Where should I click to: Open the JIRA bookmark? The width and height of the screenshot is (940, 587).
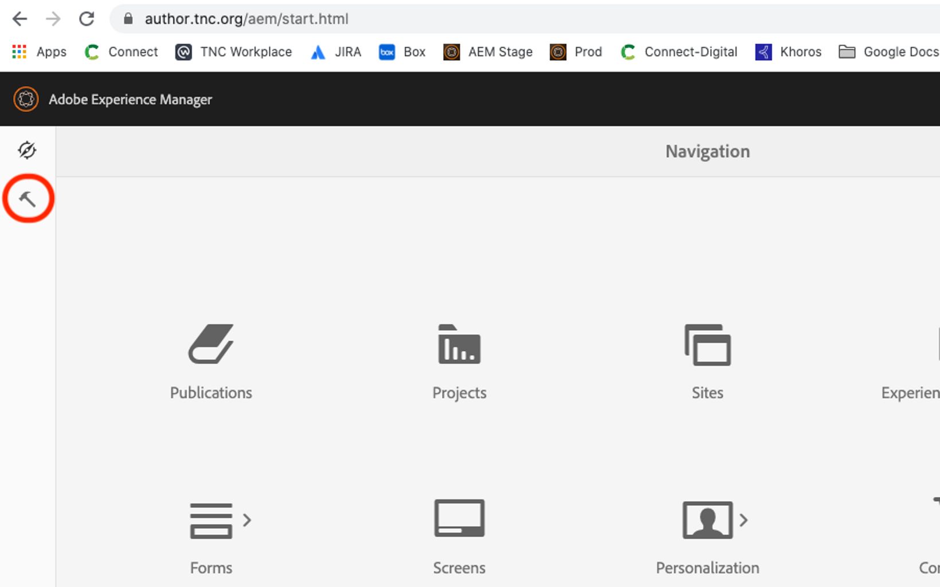pyautogui.click(x=336, y=52)
